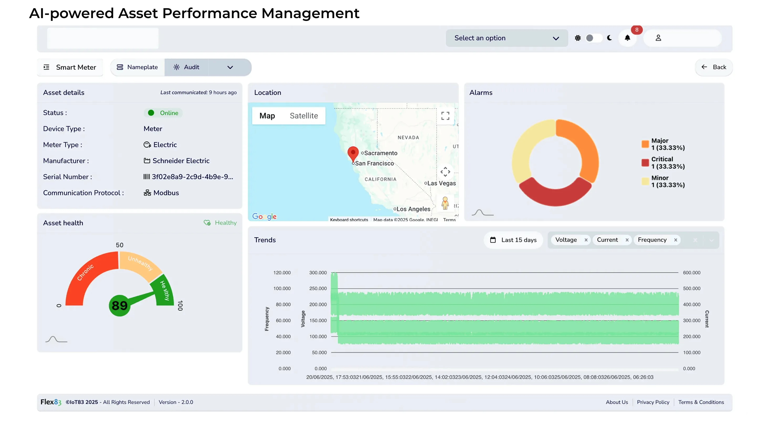Open the notifications bell icon

click(627, 38)
